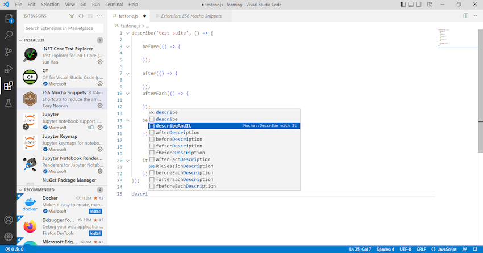The width and height of the screenshot is (483, 253).
Task: Choose beforeDescription suggestion
Action: (224, 139)
